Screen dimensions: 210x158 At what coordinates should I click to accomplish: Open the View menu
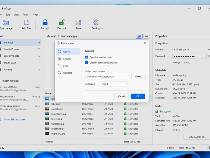[16, 14]
